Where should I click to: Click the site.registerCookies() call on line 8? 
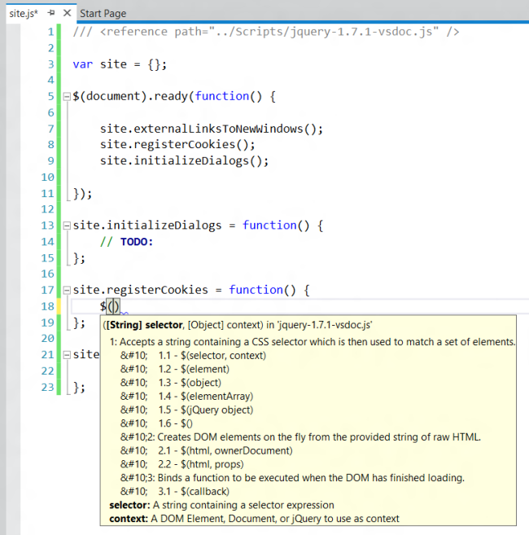coord(177,145)
